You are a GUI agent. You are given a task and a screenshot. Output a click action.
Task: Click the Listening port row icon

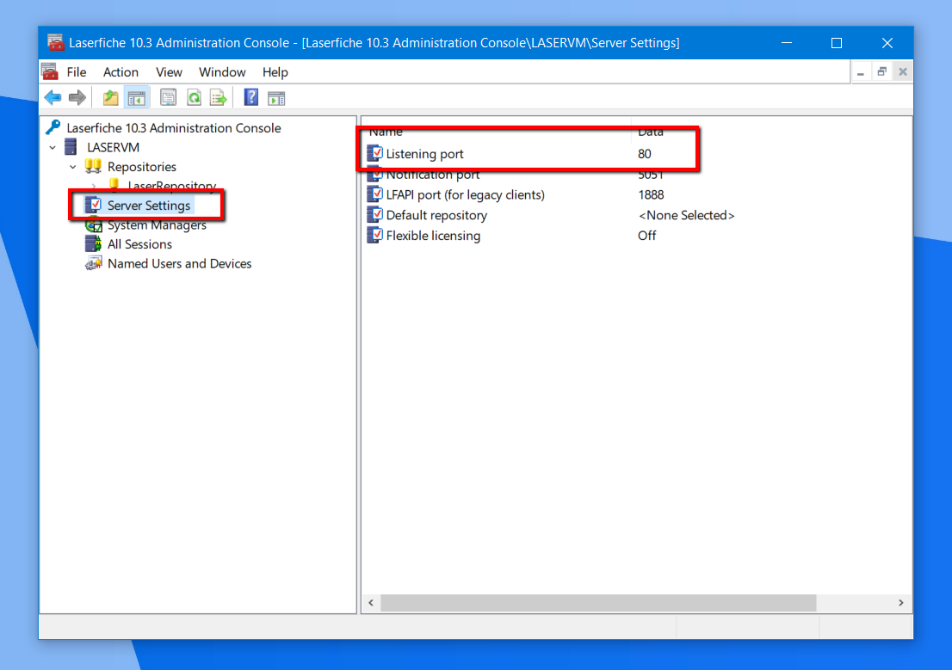(x=374, y=154)
